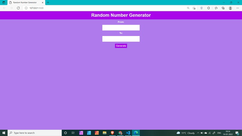Open the weather widget 11°C Cloudy

(x=186, y=133)
